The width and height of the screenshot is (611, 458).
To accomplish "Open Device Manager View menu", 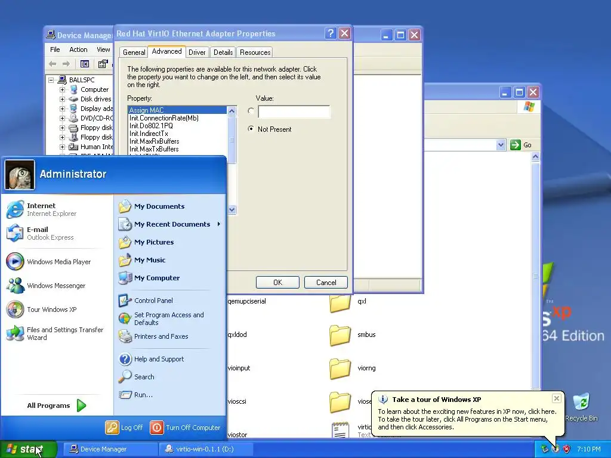I will pyautogui.click(x=103, y=49).
